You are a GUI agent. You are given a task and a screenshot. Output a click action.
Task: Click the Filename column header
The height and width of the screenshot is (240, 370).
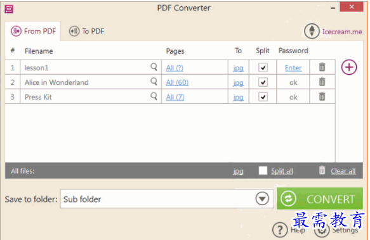pyautogui.click(x=39, y=51)
